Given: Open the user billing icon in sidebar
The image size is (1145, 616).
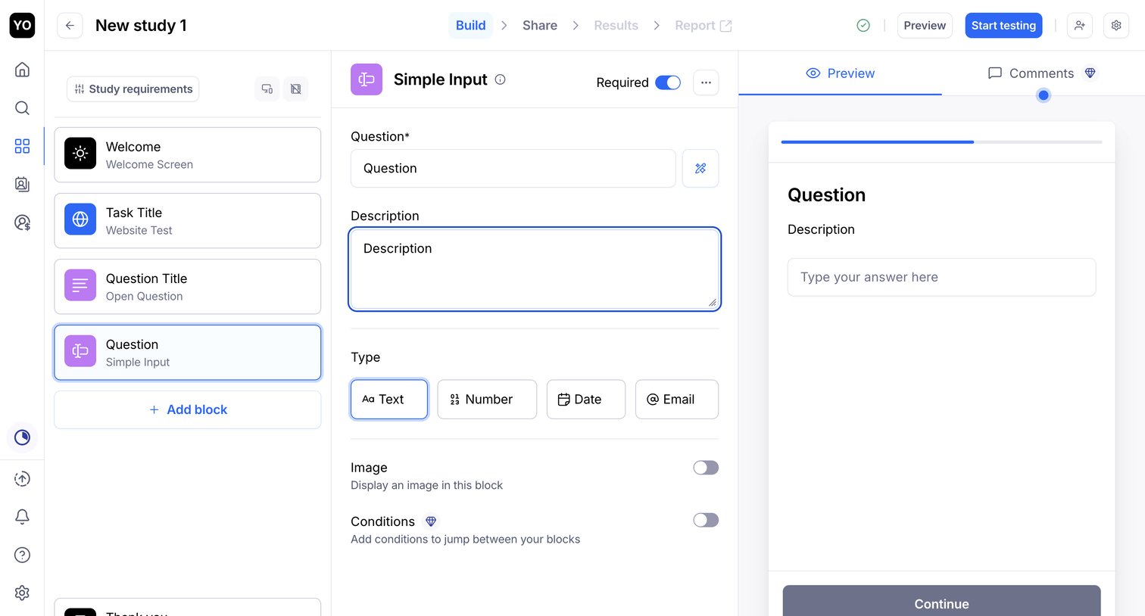Looking at the screenshot, I should pos(22,222).
